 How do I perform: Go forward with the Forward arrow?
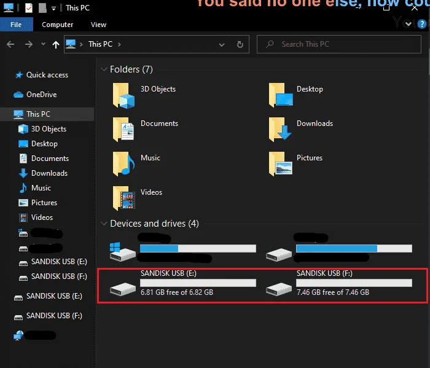tap(29, 44)
